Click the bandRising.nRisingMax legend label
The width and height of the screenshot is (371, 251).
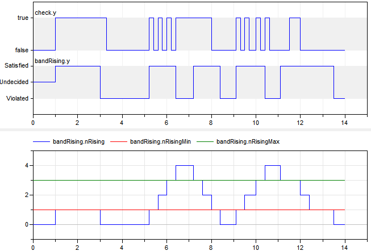click(248, 141)
